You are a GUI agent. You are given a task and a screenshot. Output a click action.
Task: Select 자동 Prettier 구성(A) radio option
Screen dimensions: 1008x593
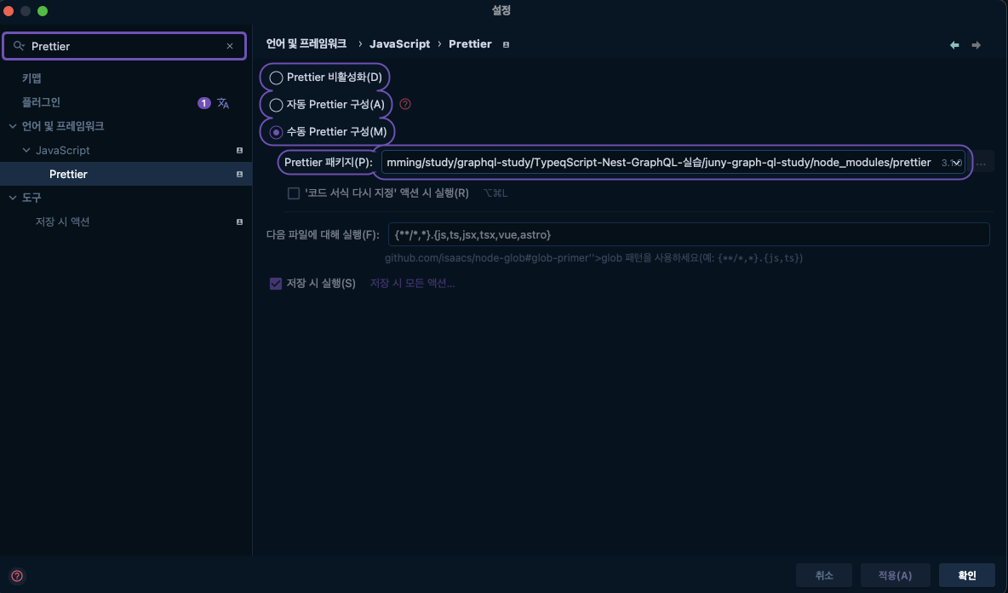(x=276, y=105)
